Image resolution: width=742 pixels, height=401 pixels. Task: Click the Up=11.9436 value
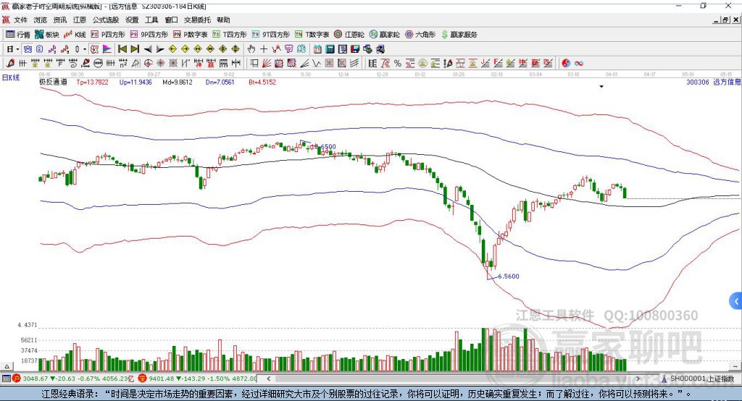coord(136,82)
